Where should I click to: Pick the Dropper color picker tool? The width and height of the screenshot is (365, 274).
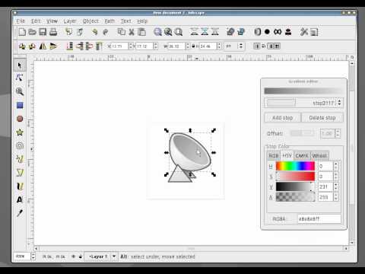(x=20, y=213)
